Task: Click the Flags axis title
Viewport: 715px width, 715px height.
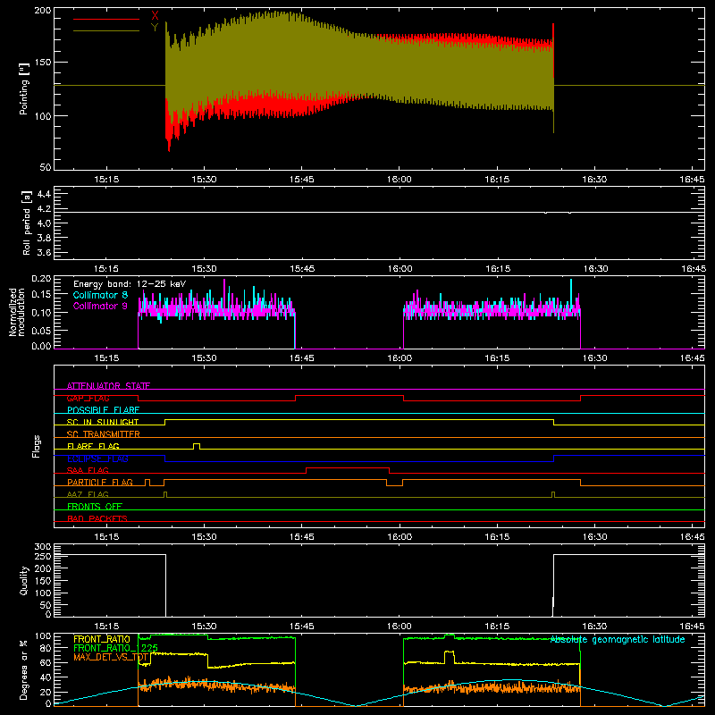Action: point(37,446)
